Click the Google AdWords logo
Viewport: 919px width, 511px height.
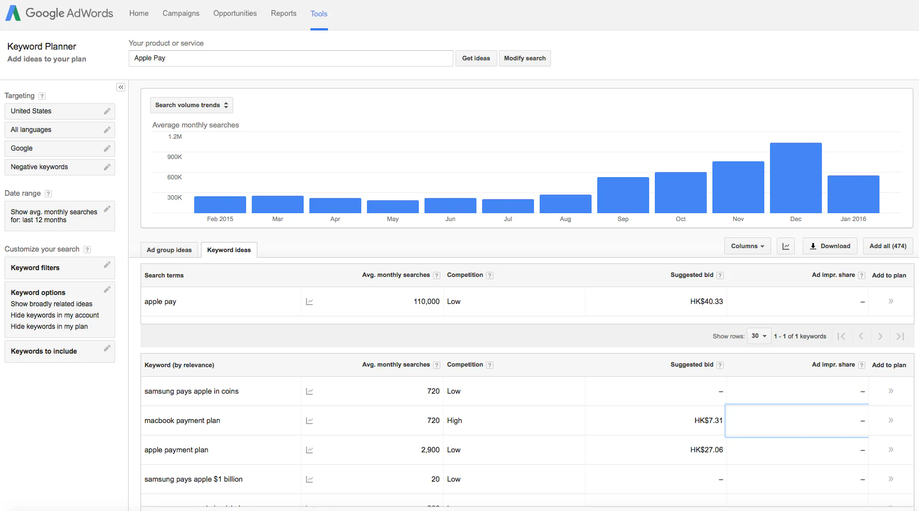coord(59,13)
